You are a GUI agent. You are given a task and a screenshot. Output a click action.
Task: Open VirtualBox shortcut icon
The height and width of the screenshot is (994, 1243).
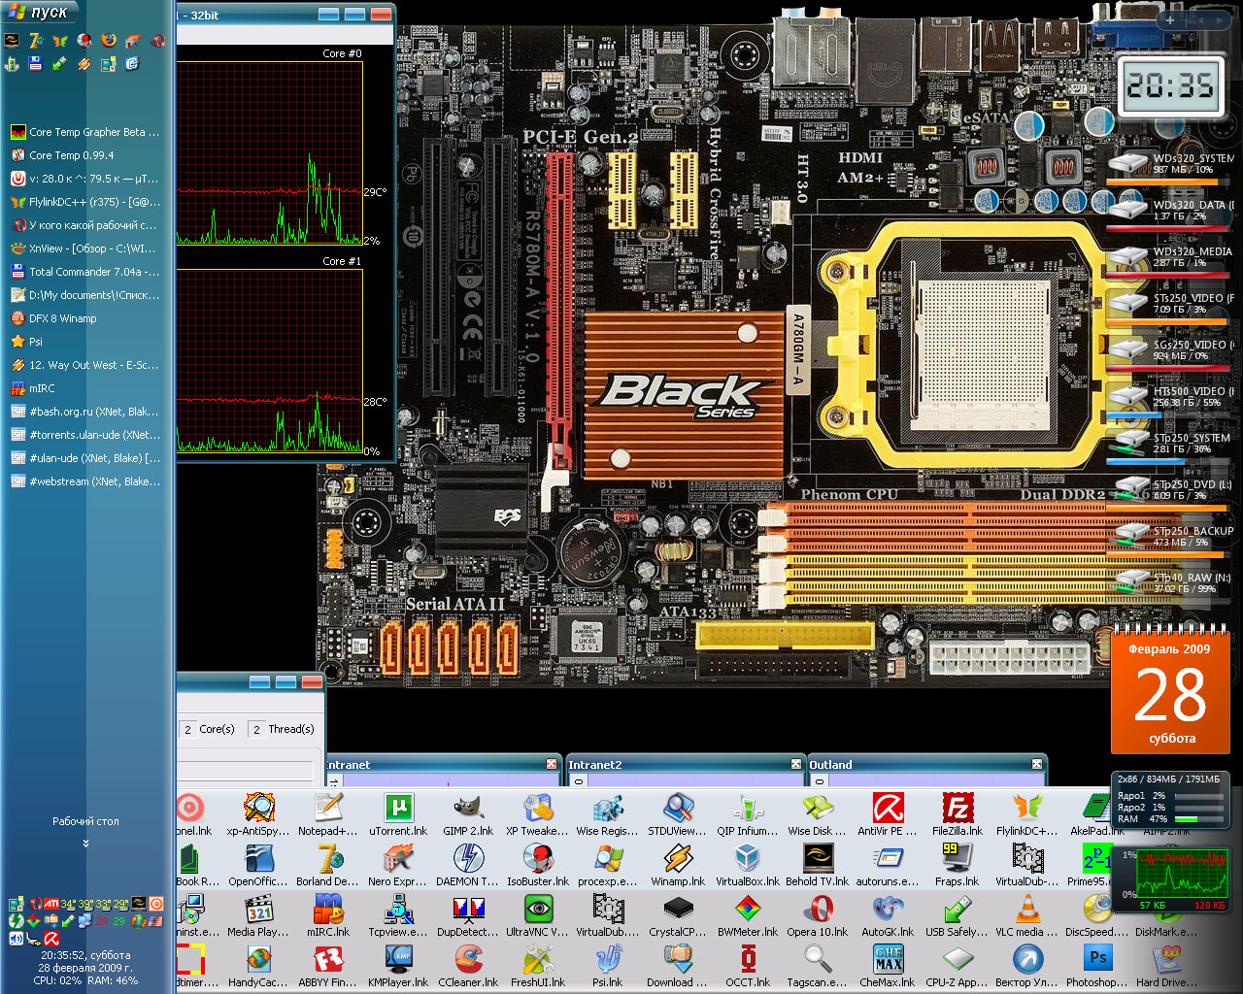(x=747, y=858)
